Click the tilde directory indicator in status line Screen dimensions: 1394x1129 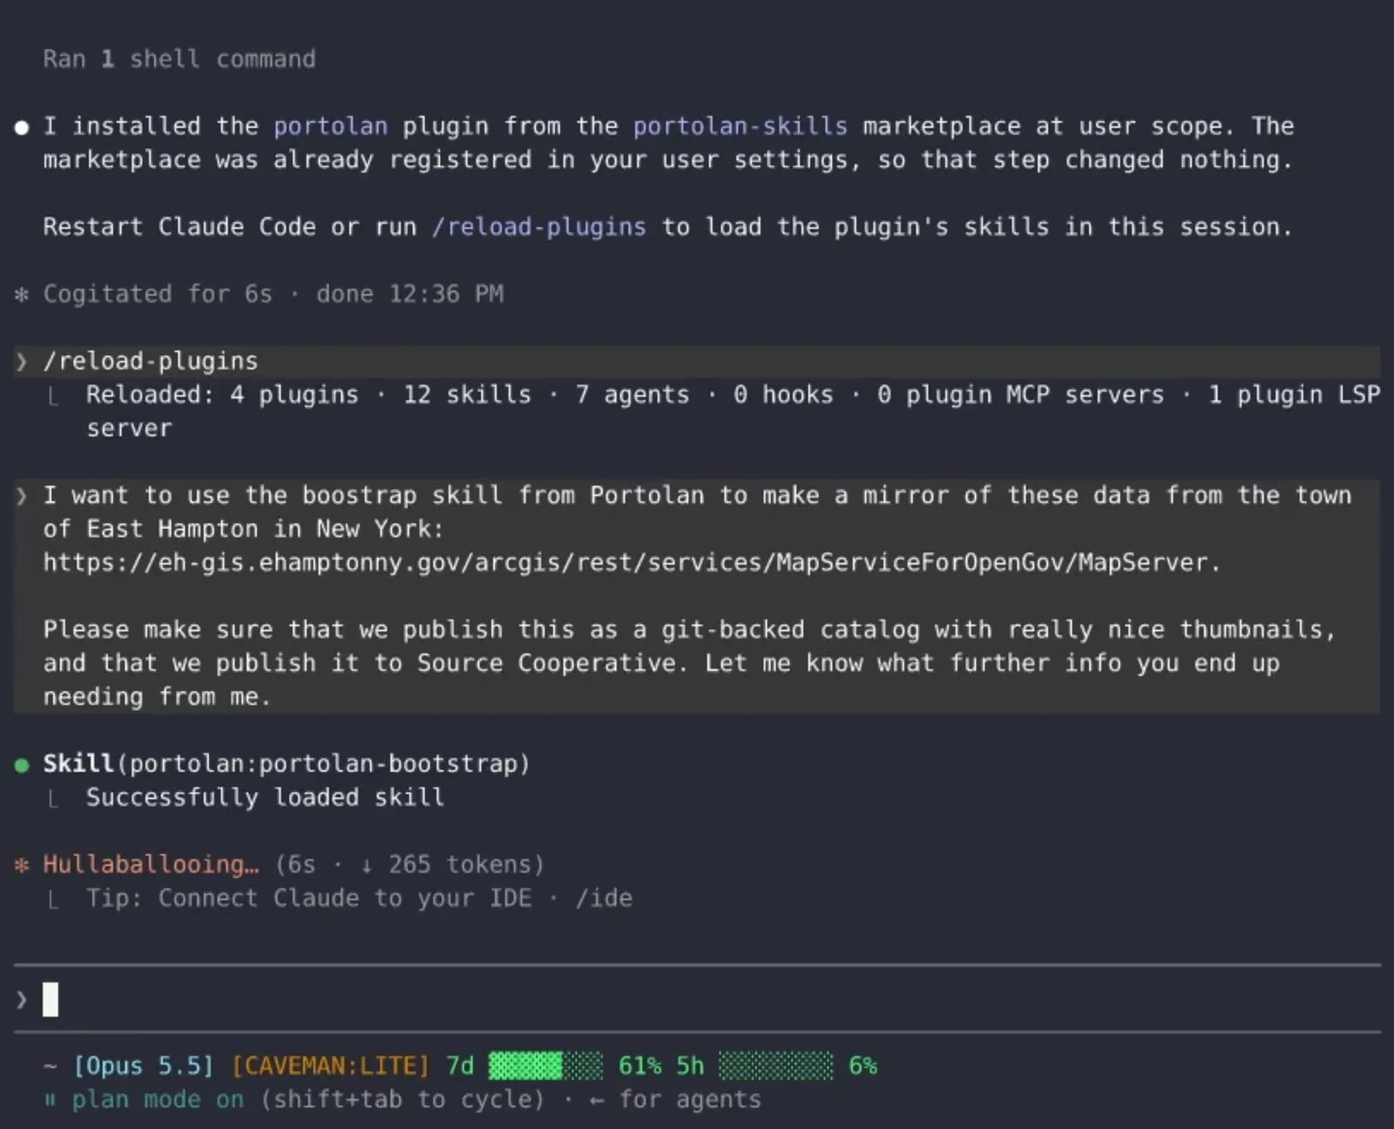[51, 1065]
